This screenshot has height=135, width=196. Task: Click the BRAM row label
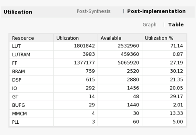18,72
